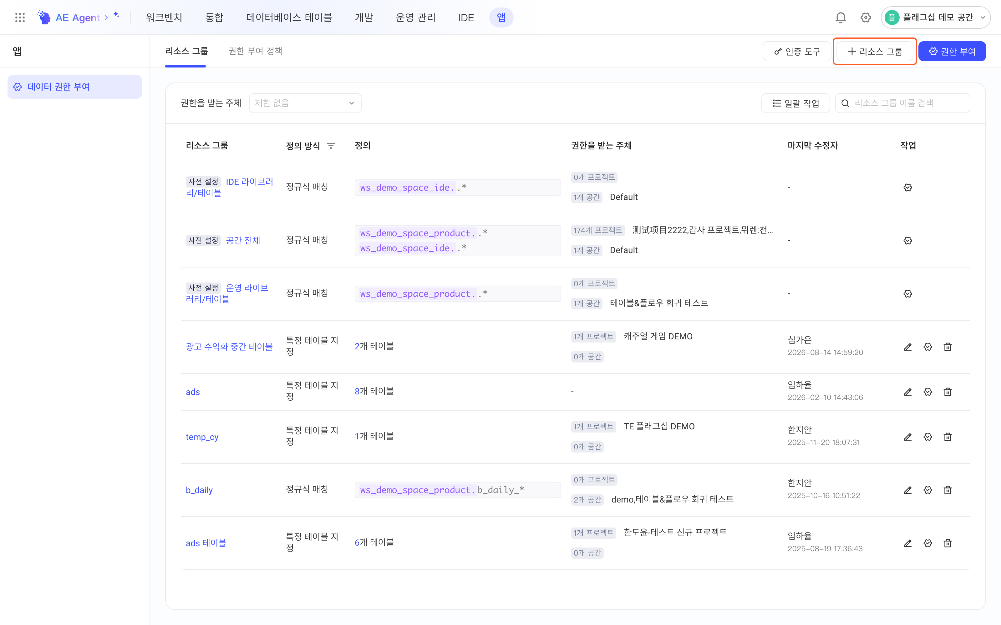Viewport: 1001px width, 625px height.
Task: Open the 공간 전체 resource group link
Action: pyautogui.click(x=243, y=240)
